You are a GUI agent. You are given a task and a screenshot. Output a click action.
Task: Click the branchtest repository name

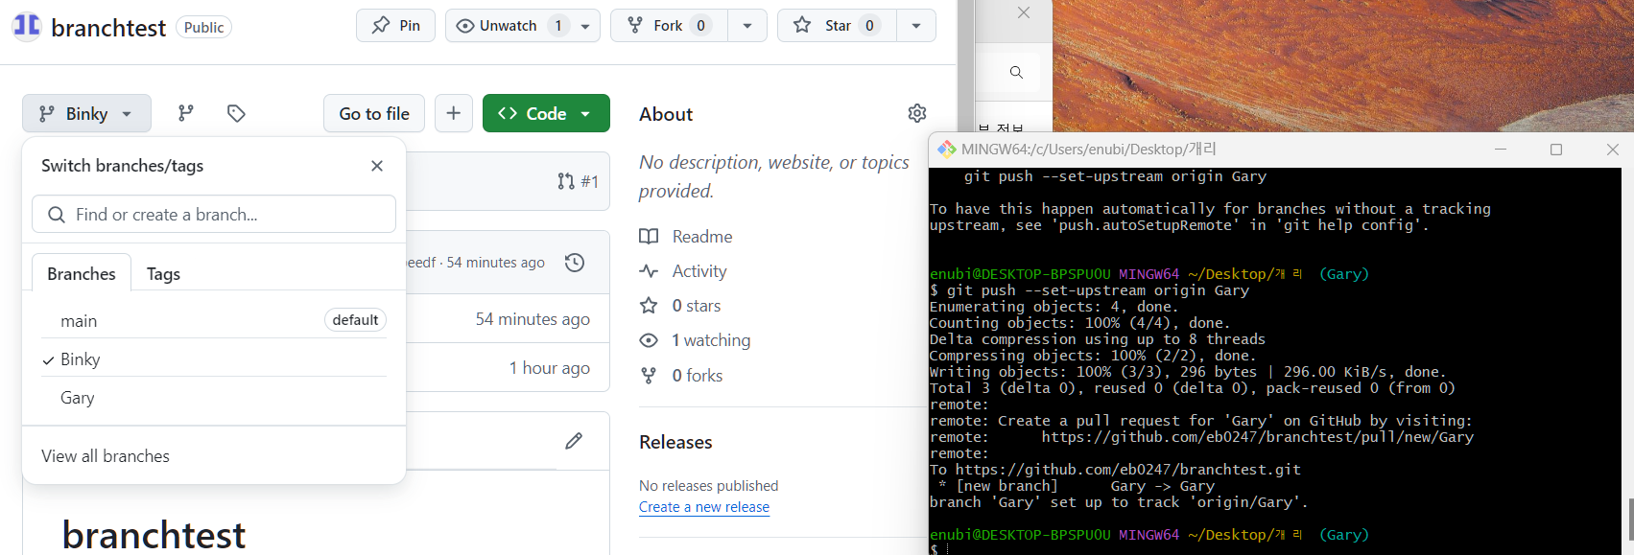[108, 28]
